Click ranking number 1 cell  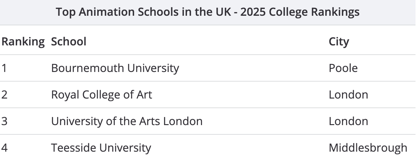pos(4,68)
